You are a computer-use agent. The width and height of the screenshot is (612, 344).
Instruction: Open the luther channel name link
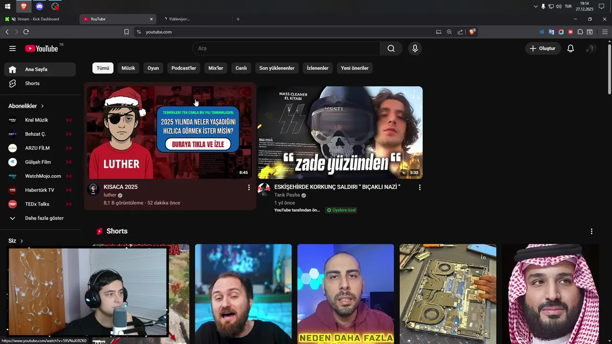[x=110, y=195]
